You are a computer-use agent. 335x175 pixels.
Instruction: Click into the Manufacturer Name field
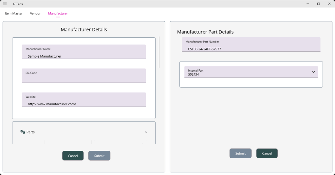coord(84,56)
